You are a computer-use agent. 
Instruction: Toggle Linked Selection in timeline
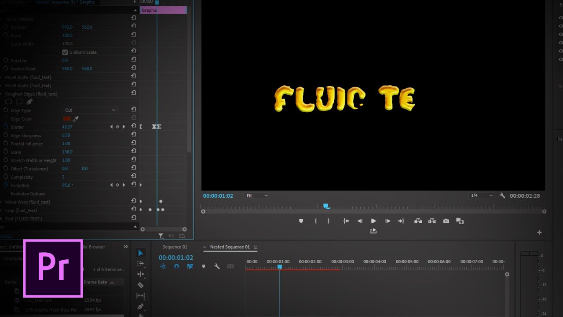(190, 266)
